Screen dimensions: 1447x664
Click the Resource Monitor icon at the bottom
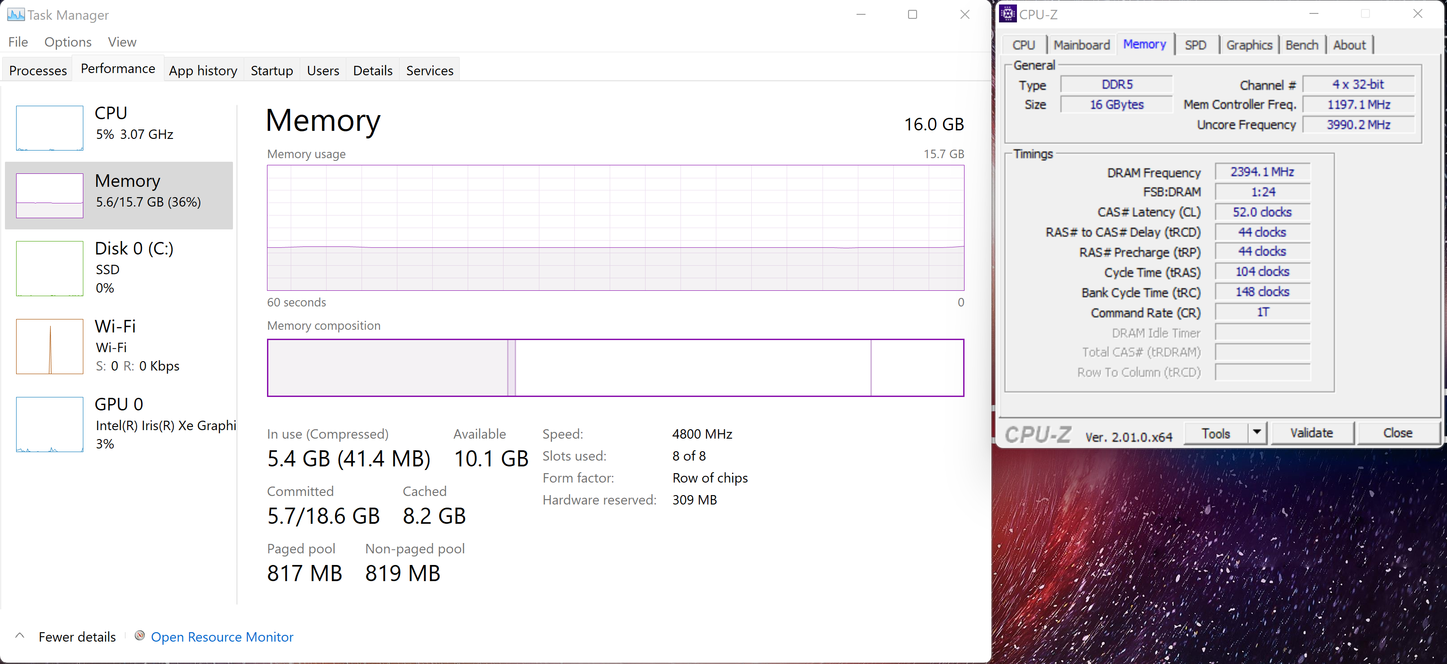140,635
